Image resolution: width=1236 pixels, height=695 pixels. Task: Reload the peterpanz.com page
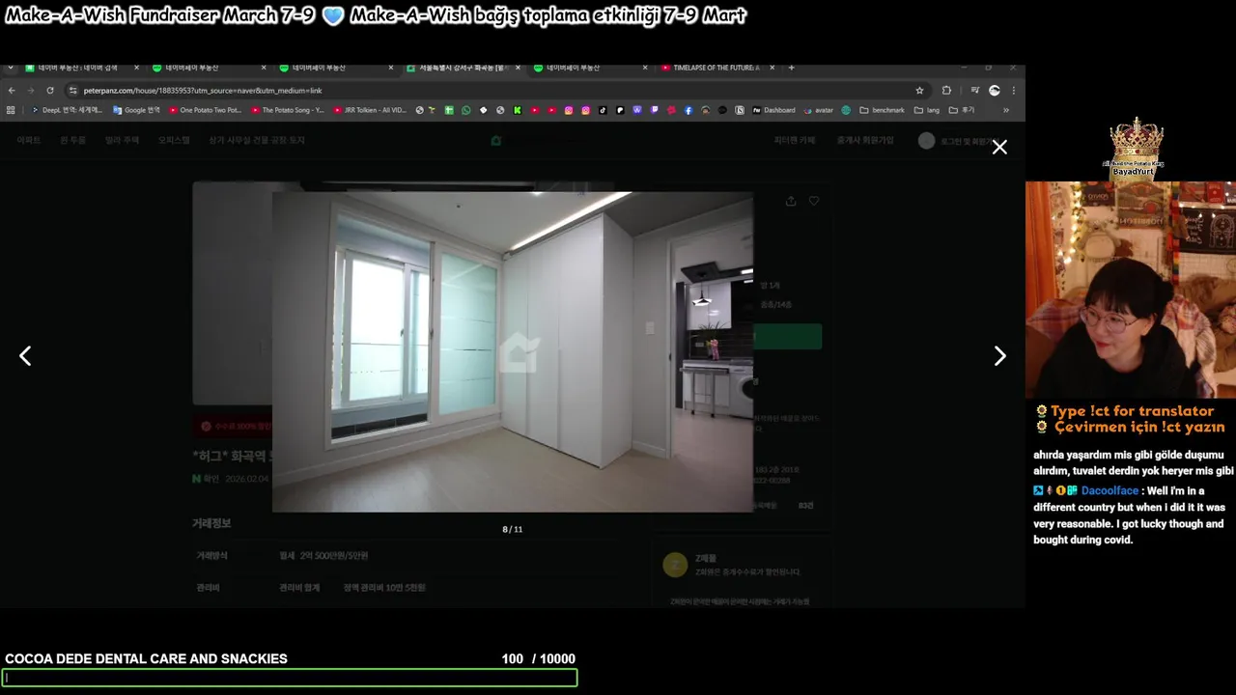(x=50, y=91)
